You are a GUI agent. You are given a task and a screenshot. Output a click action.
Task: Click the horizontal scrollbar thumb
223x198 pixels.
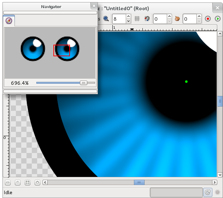point(139,182)
